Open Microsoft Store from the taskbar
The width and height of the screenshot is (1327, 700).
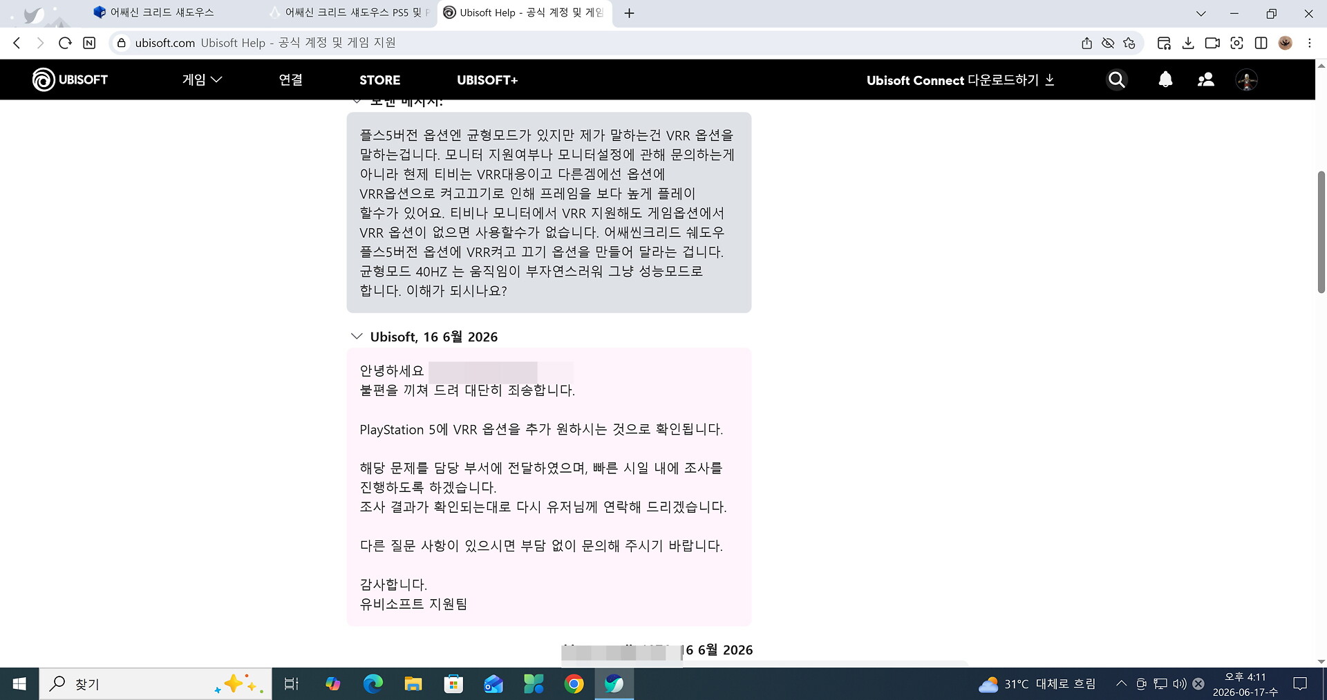[453, 684]
